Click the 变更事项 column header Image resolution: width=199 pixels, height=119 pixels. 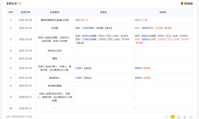[x=55, y=12]
